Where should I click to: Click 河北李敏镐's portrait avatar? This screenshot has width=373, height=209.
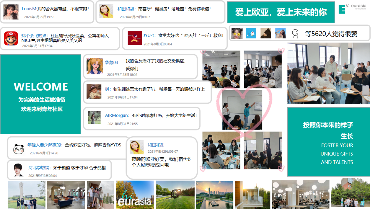coord(19,170)
